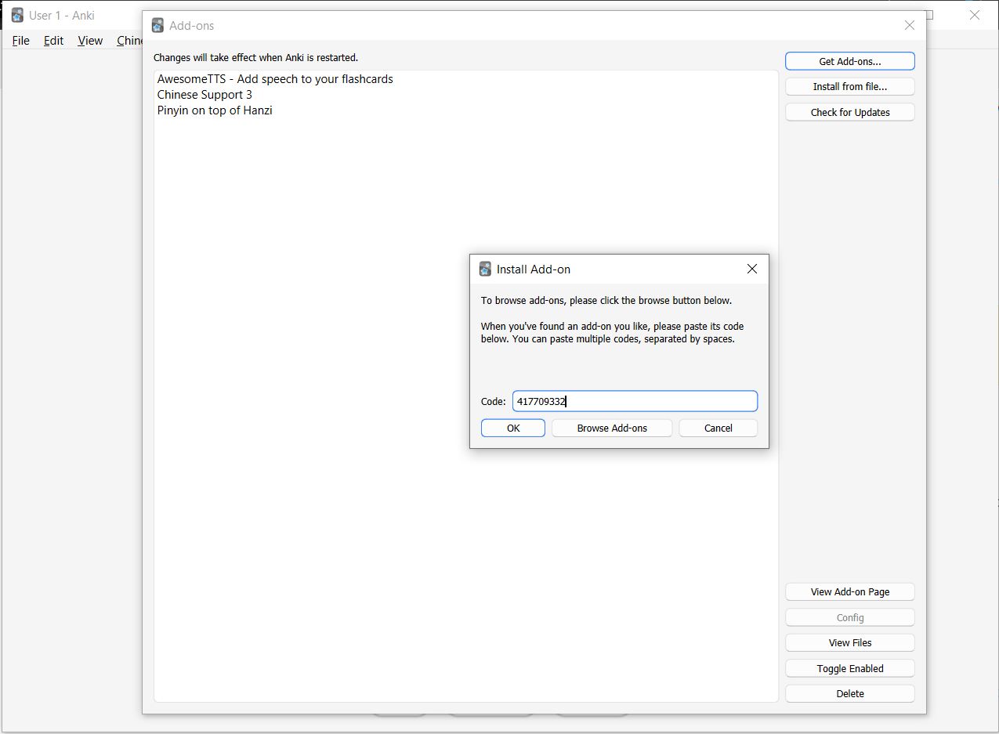The image size is (999, 734).
Task: Click the 'Changes will take effect' notice text
Action: coord(255,58)
